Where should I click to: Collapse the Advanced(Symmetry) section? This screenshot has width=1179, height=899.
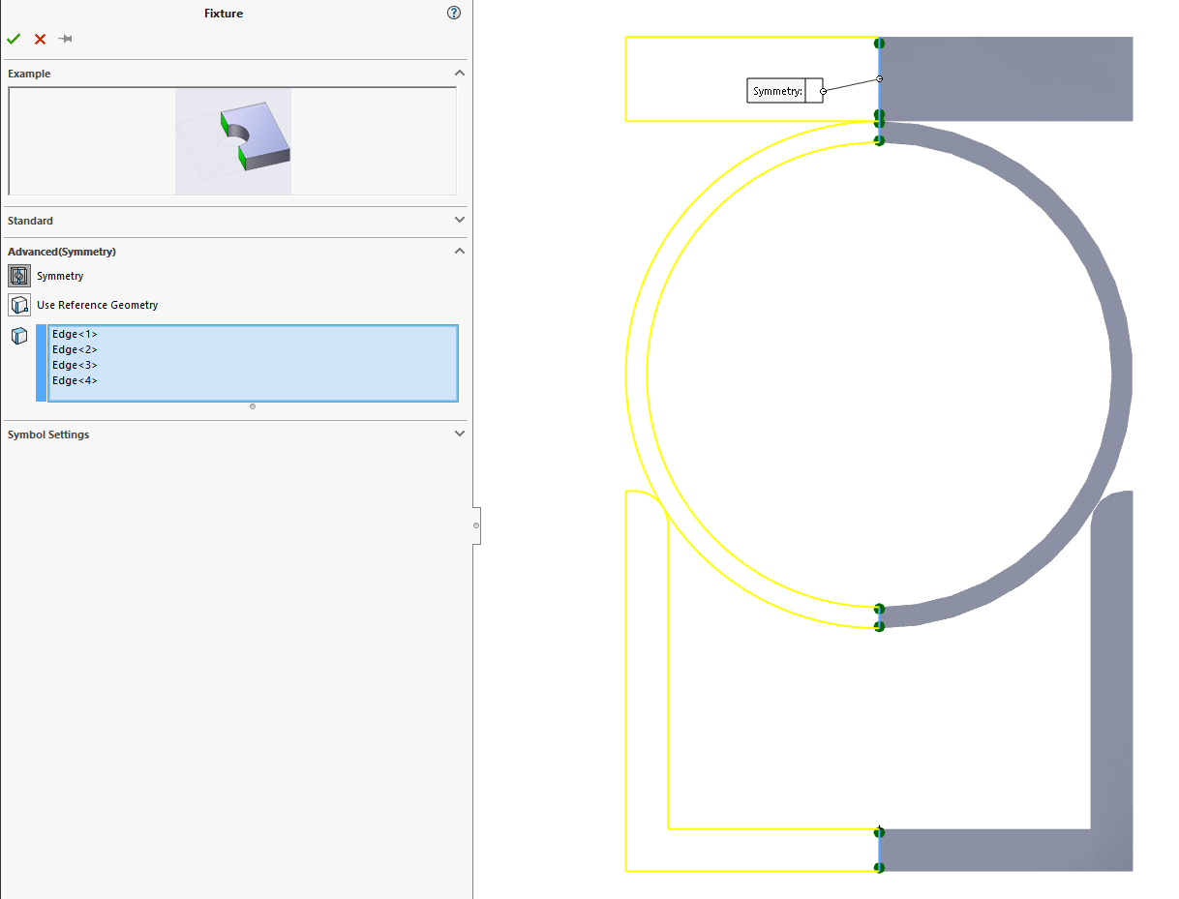460,252
